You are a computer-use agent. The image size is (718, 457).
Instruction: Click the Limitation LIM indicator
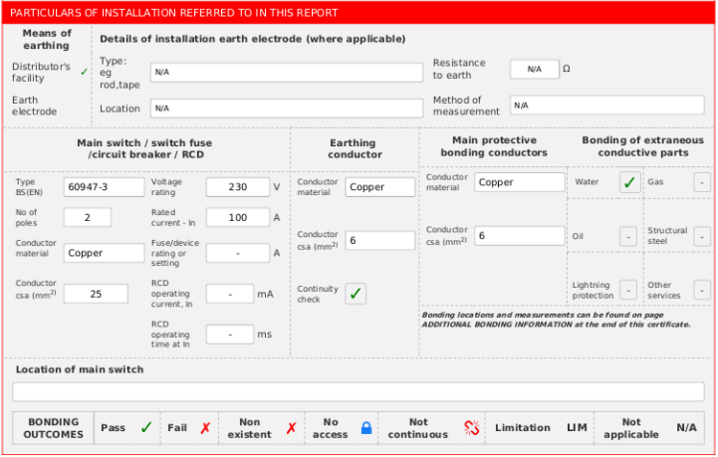[x=578, y=428]
